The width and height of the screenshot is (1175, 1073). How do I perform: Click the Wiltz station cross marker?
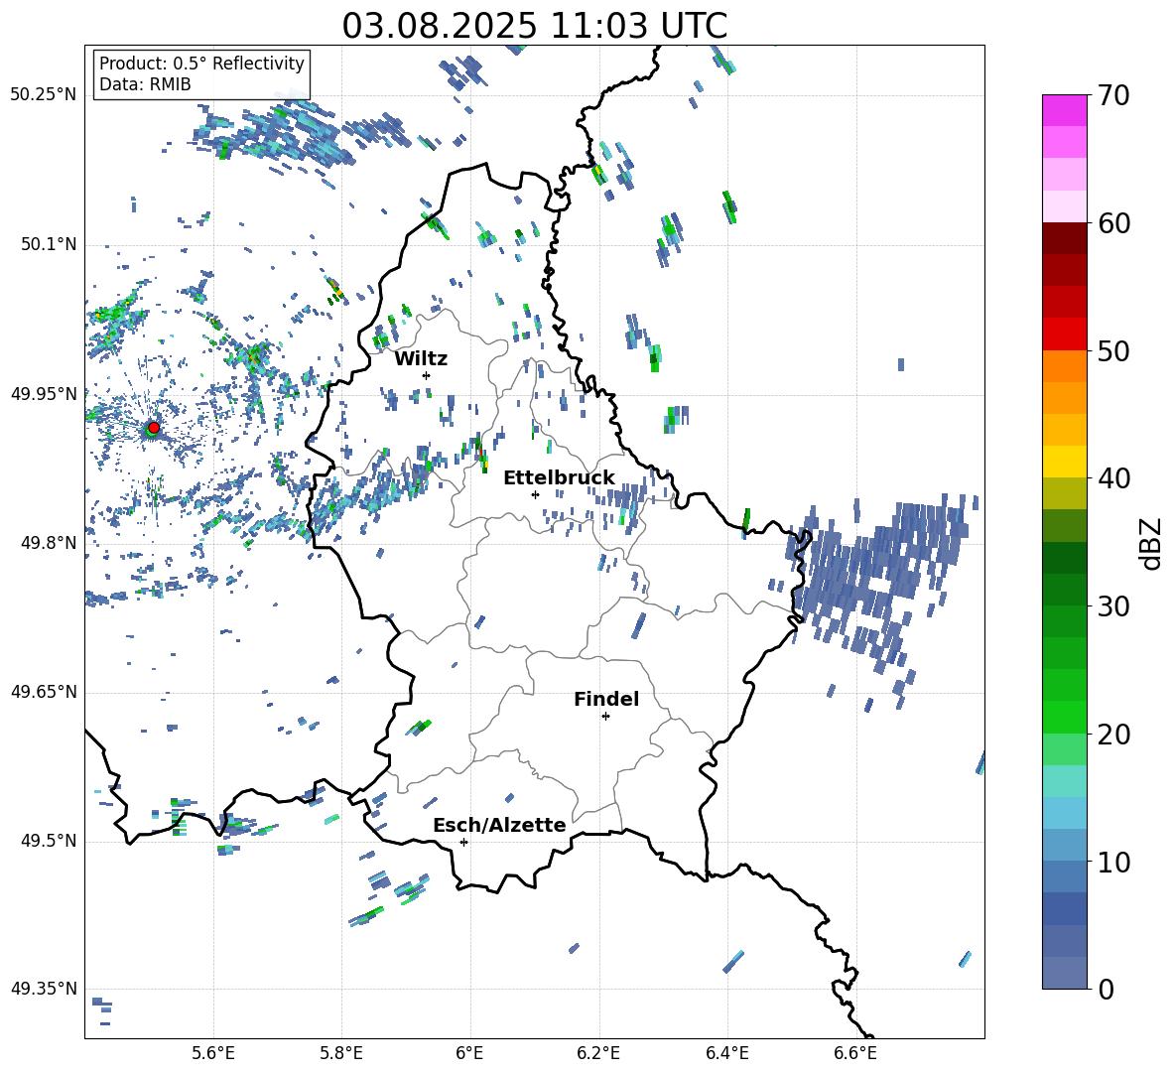tap(427, 375)
